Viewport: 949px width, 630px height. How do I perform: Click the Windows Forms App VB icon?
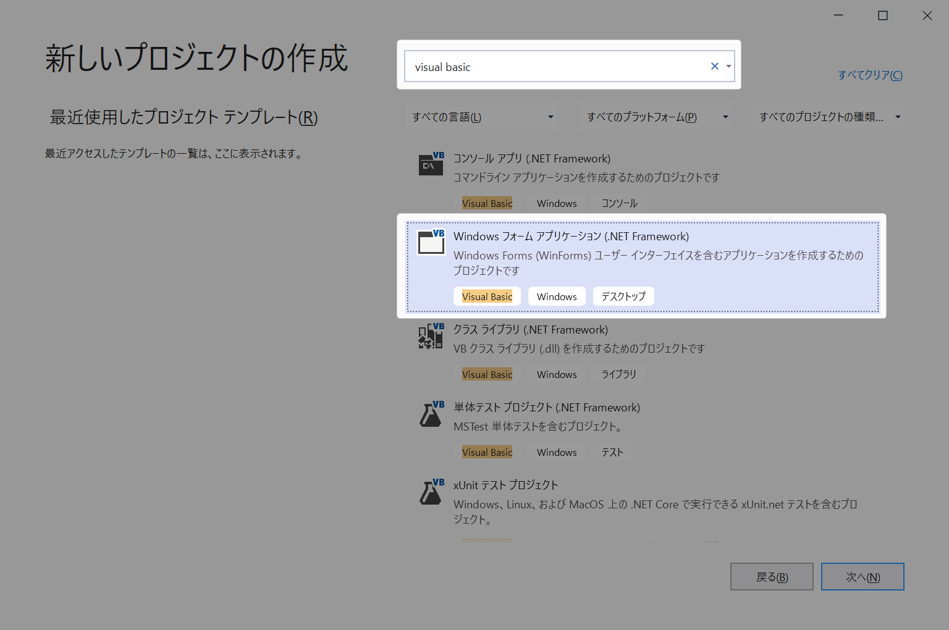tap(431, 242)
